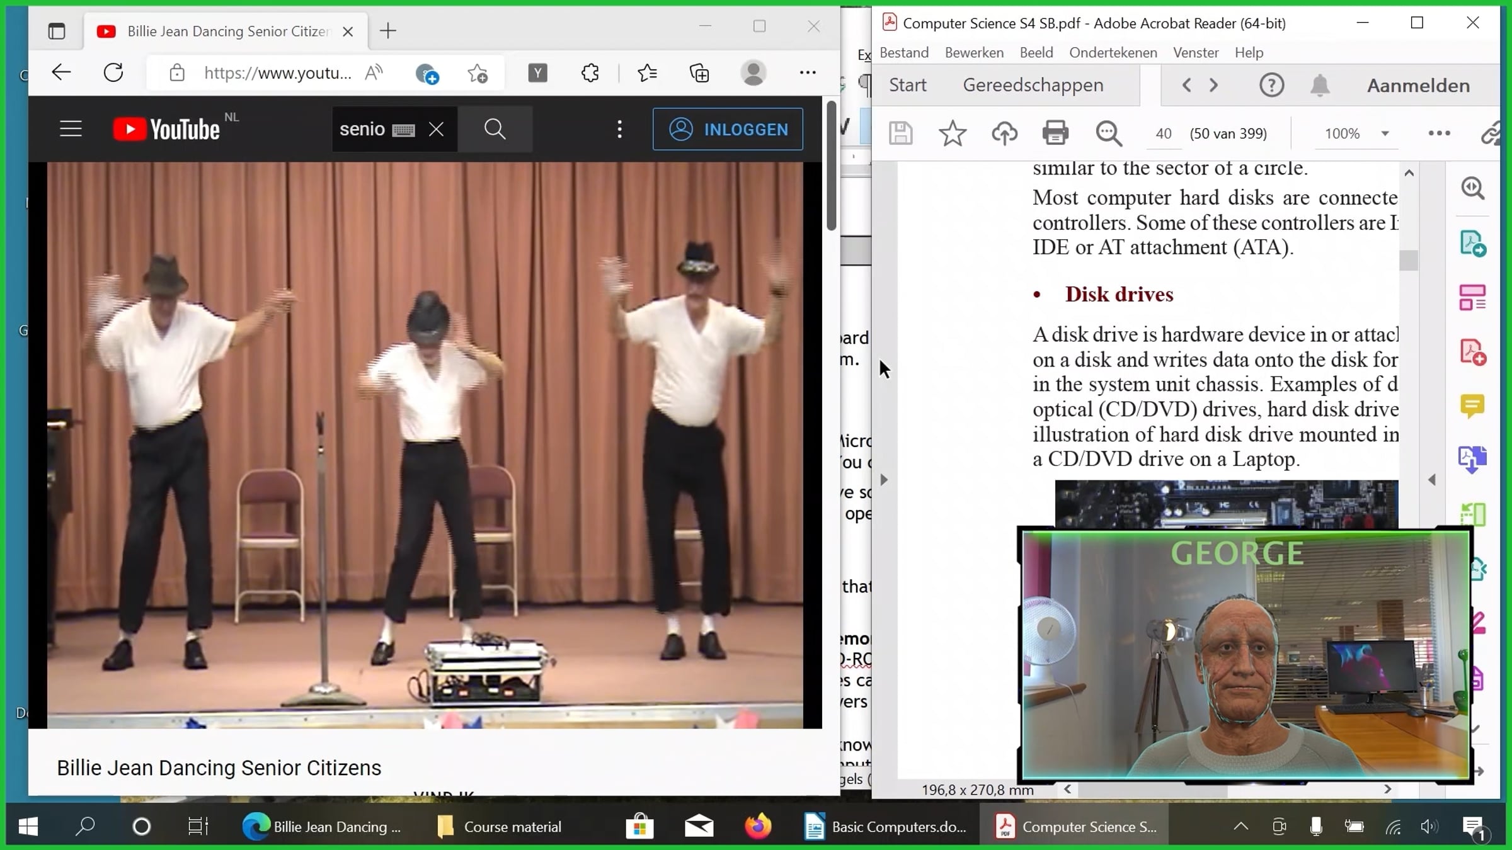Viewport: 1512px width, 850px height.
Task: Toggle the YouTube hamburger guide menu
Action: (x=71, y=129)
